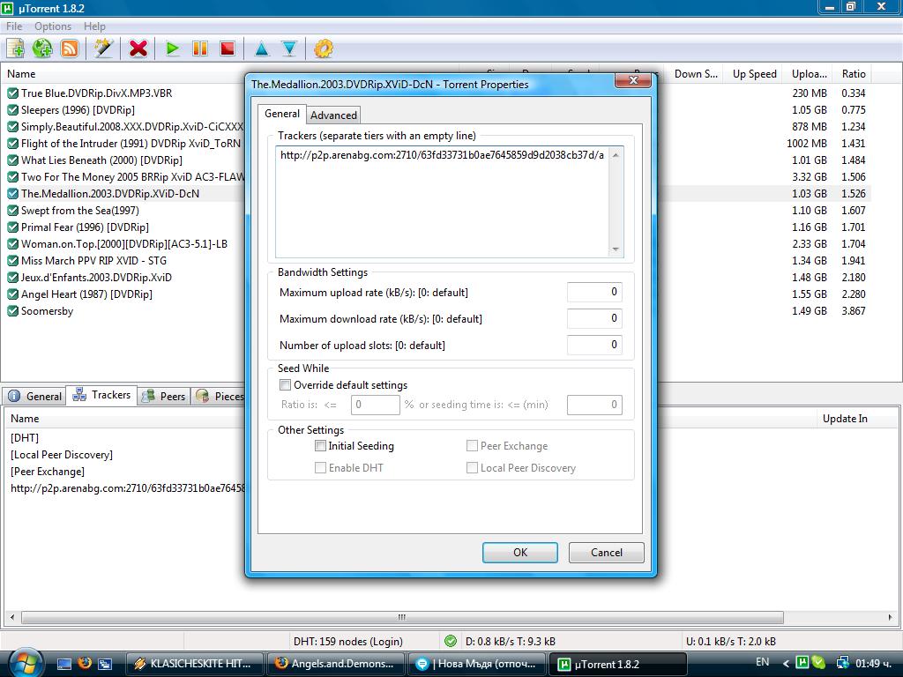Viewport: 903px width, 677px height.
Task: Open the Help menu
Action: 94,26
